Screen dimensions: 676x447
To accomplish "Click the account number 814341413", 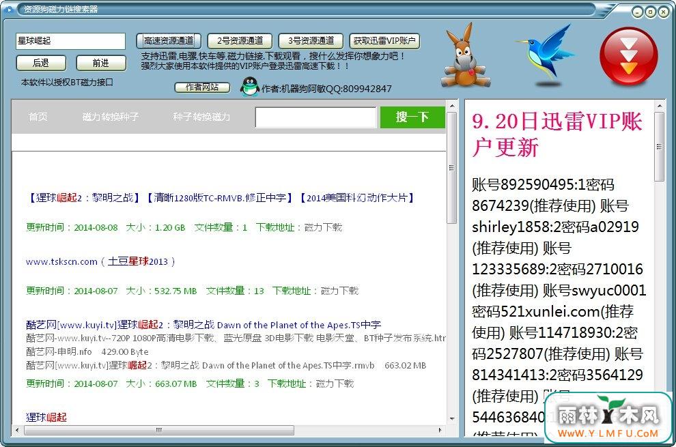I will 509,375.
